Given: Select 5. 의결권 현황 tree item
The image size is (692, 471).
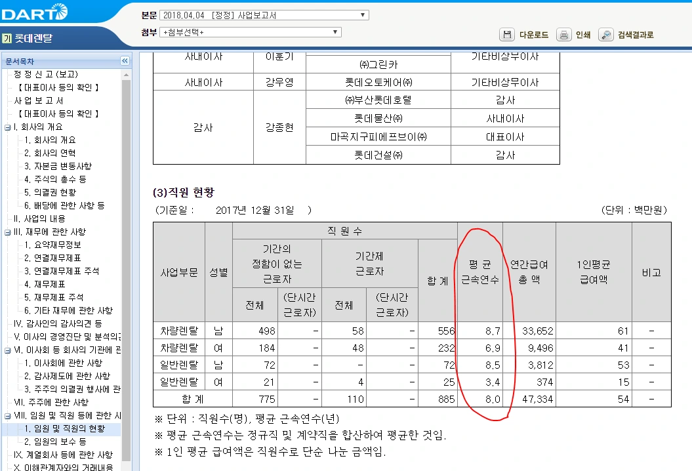Looking at the screenshot, I should [x=51, y=192].
